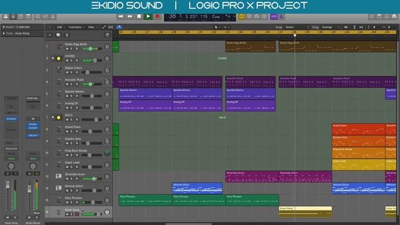Viewport: 400px width, 225px height.
Task: Open the List Editors icon
Action: click(x=371, y=17)
